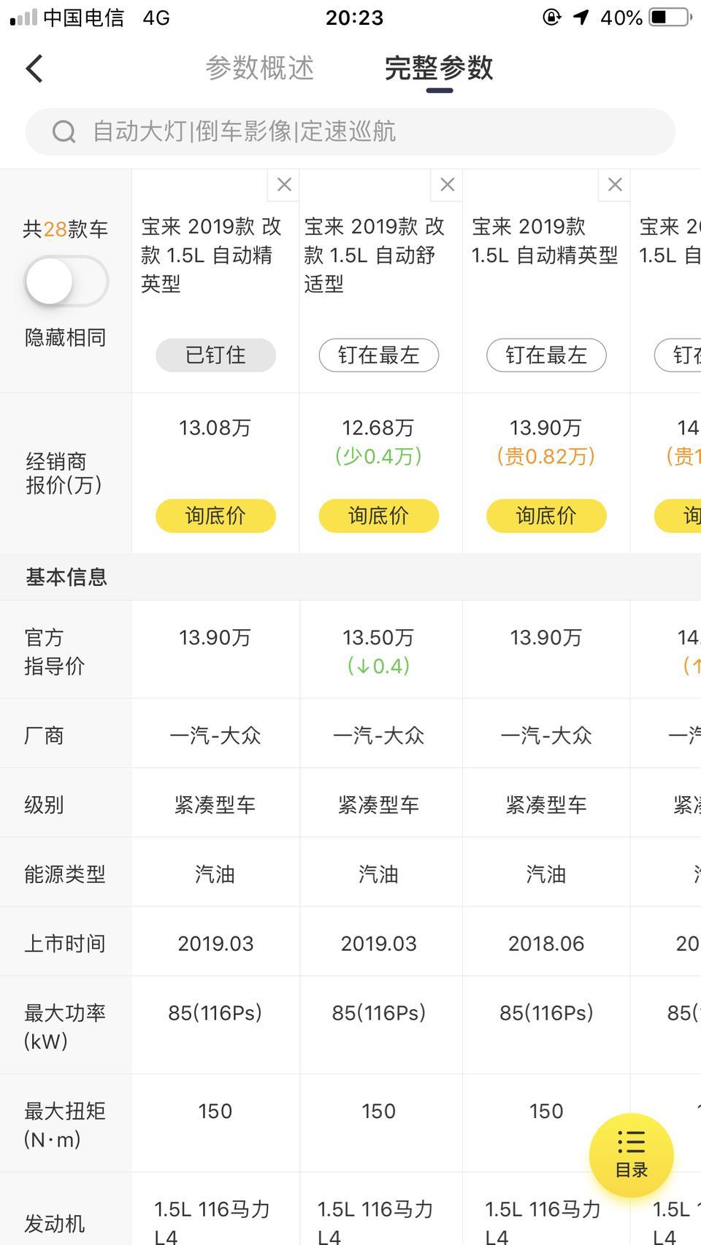Tap the orientation lock status icon
The height and width of the screenshot is (1245, 701).
coord(552,18)
